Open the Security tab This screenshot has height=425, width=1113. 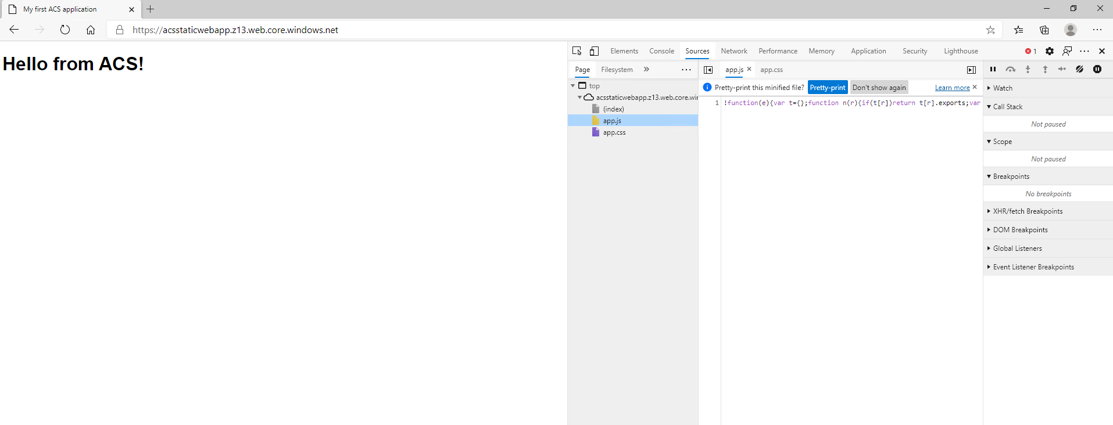915,51
